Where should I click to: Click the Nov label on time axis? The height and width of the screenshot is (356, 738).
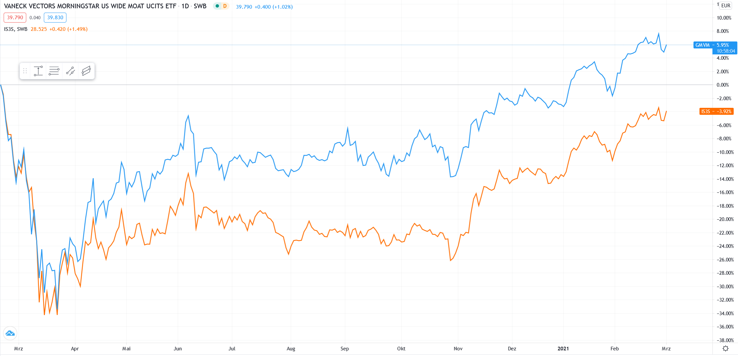tap(458, 349)
